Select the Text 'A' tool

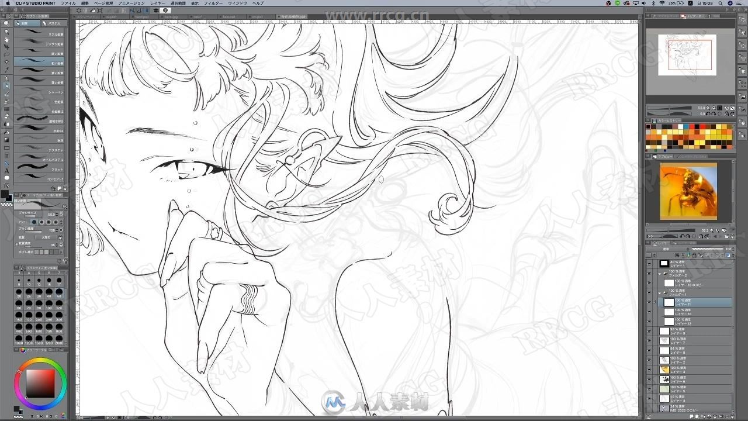point(6,171)
